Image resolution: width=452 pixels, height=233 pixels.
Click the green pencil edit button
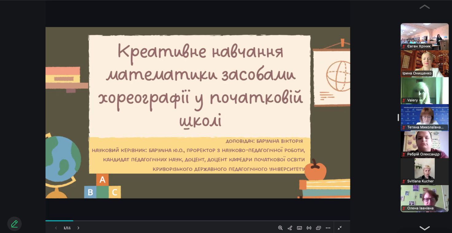(14, 224)
